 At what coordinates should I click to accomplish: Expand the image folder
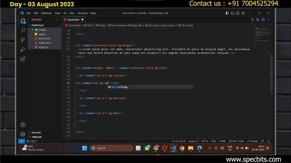pos(42,30)
